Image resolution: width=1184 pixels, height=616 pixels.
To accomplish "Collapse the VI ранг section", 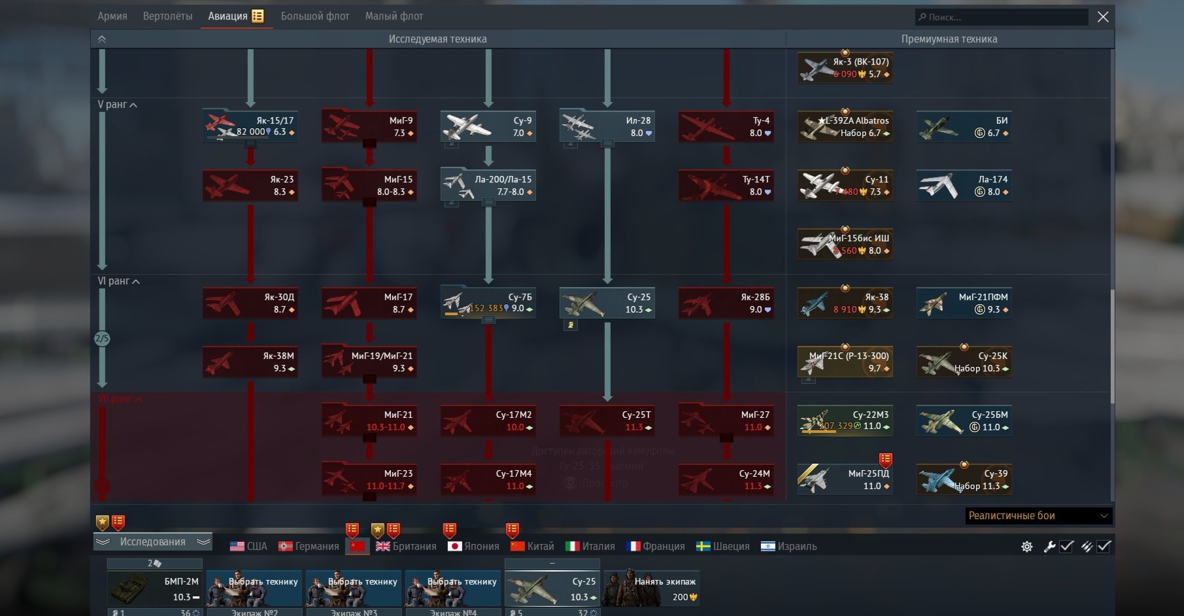I will (x=119, y=281).
